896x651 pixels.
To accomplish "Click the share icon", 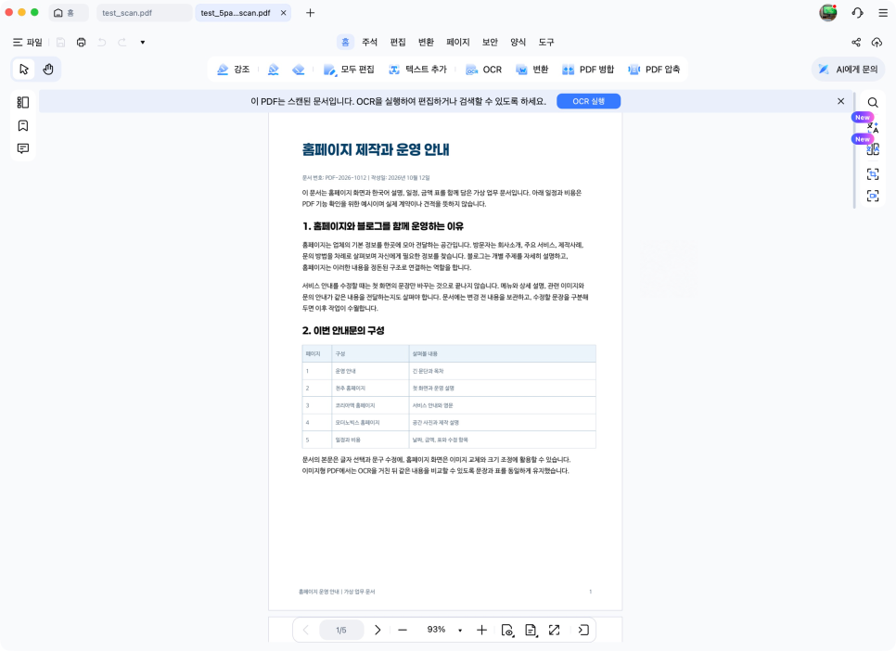I will 856,43.
